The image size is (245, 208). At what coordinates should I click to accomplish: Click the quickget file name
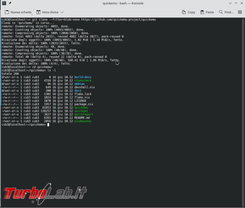click(x=81, y=111)
